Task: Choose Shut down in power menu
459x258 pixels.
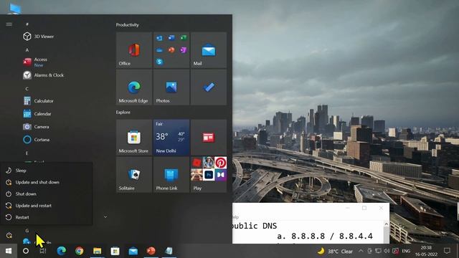Action: coord(46,194)
